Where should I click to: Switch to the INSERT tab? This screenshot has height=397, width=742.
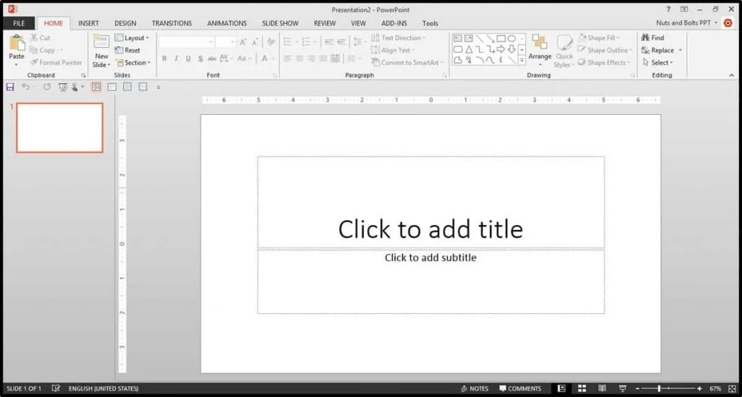click(88, 23)
